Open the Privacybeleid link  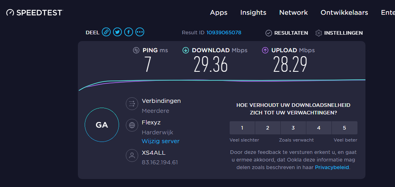332,167
